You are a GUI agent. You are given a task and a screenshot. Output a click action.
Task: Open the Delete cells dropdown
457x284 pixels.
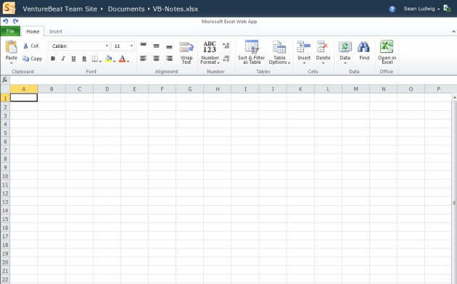pos(323,52)
